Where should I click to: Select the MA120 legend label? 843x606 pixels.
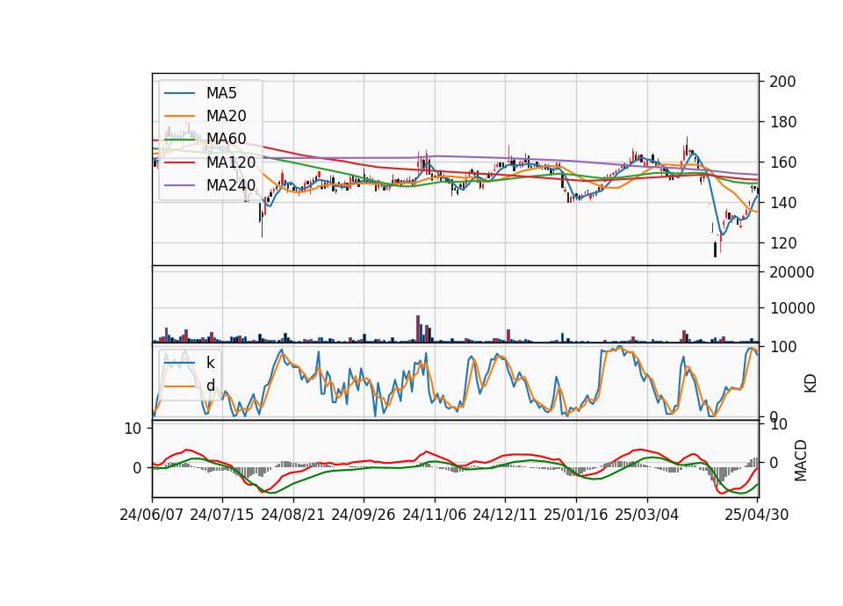(231, 162)
